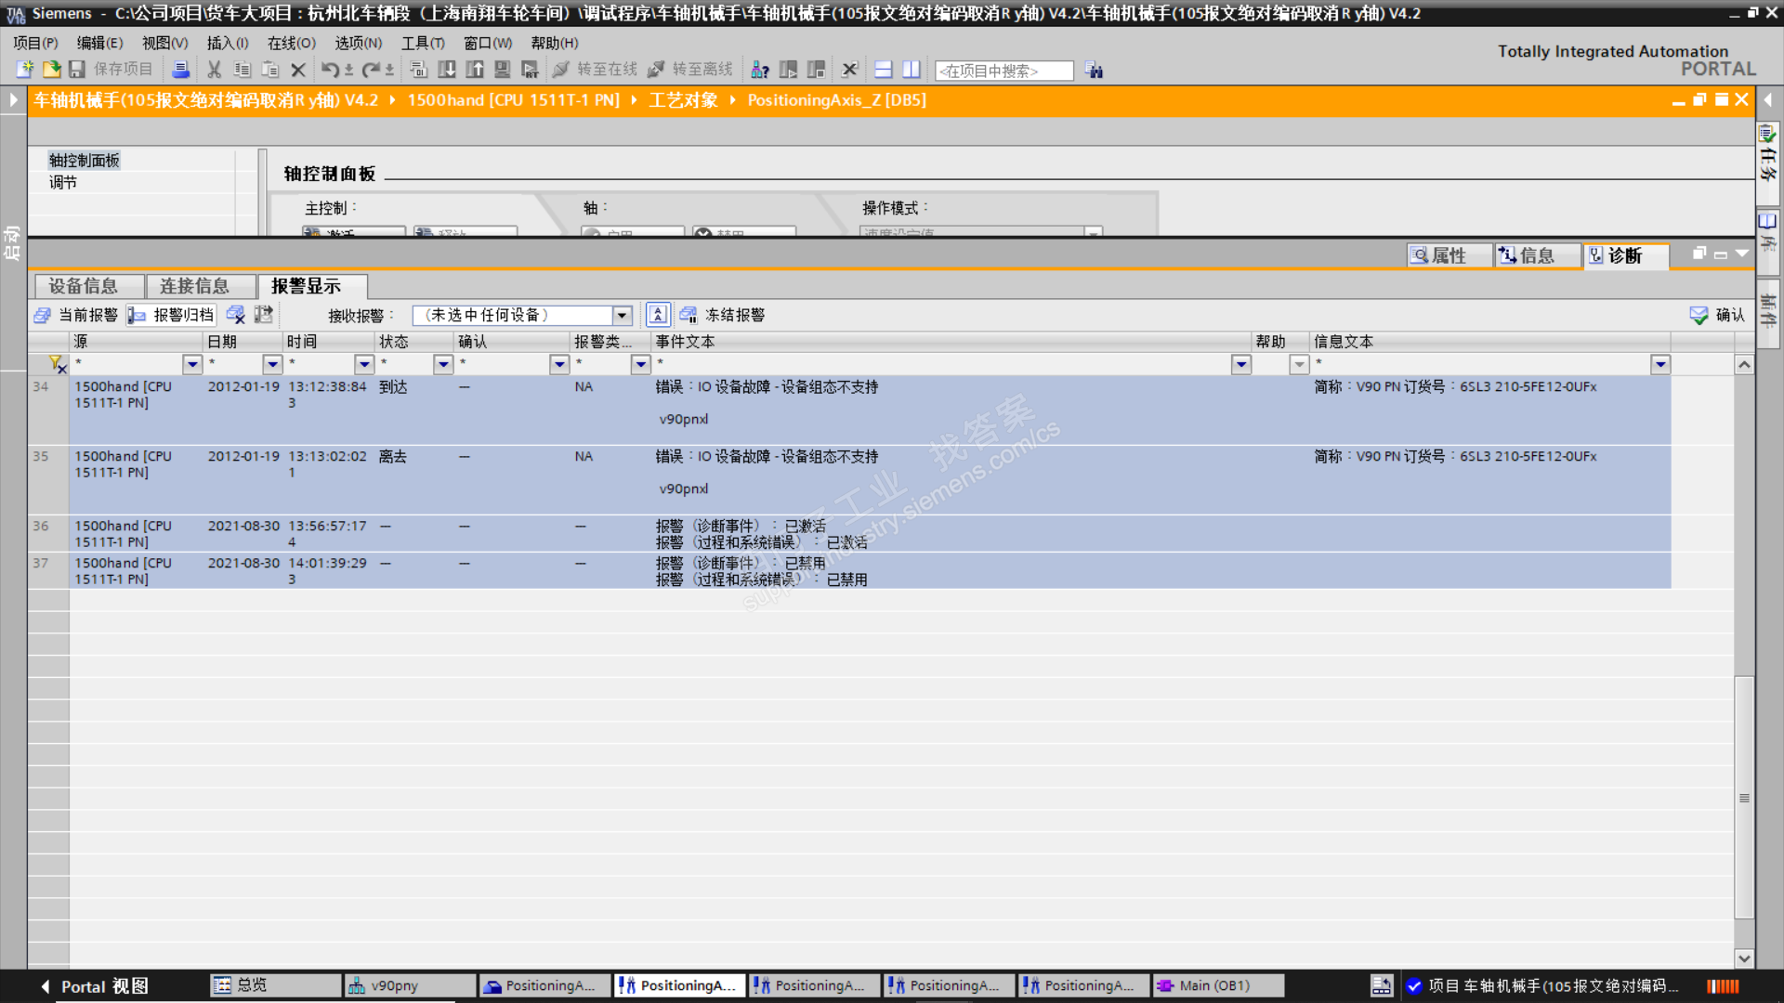Toggle the alarm archive (报警归档) view
The image size is (1784, 1003).
pyautogui.click(x=172, y=315)
